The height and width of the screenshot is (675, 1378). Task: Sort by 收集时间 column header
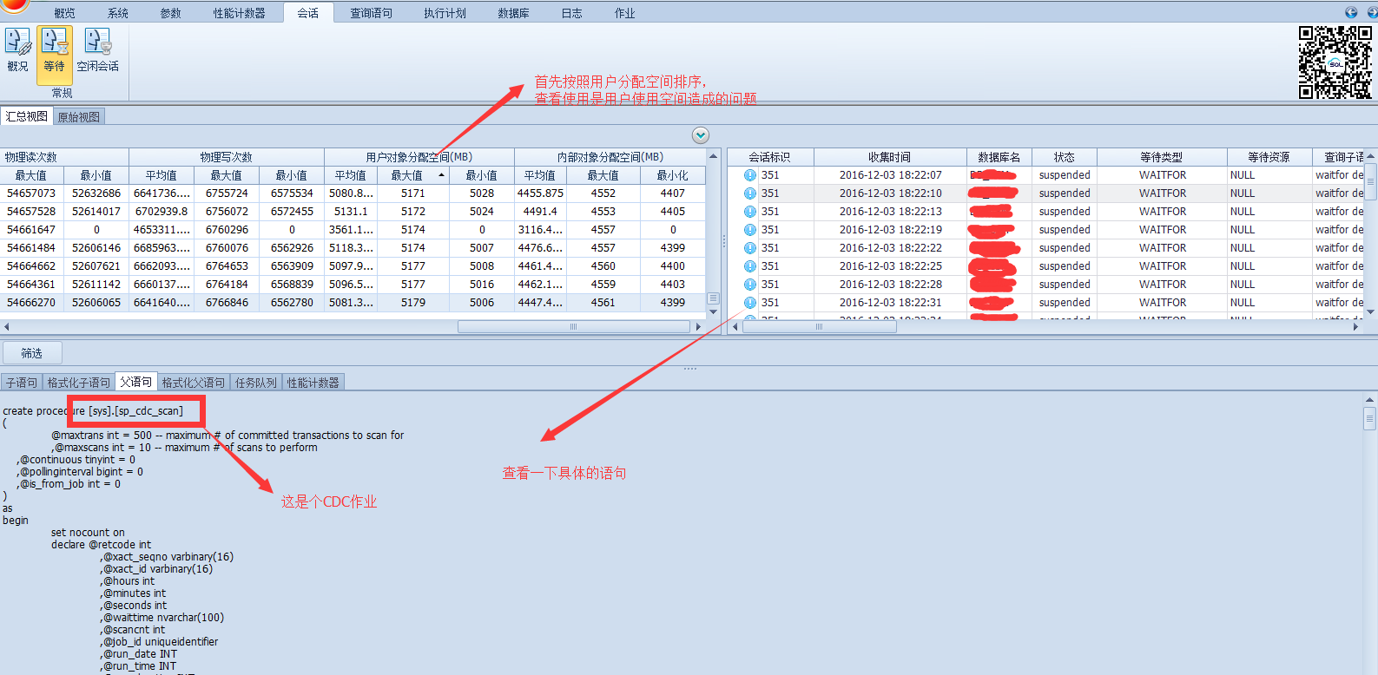[890, 157]
